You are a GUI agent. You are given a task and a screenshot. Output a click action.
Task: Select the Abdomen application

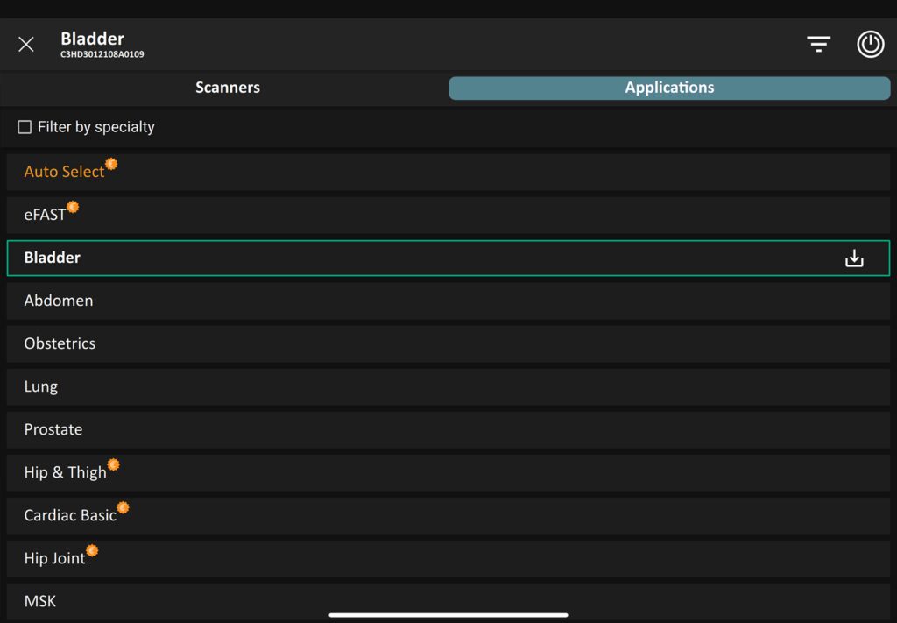tap(59, 301)
